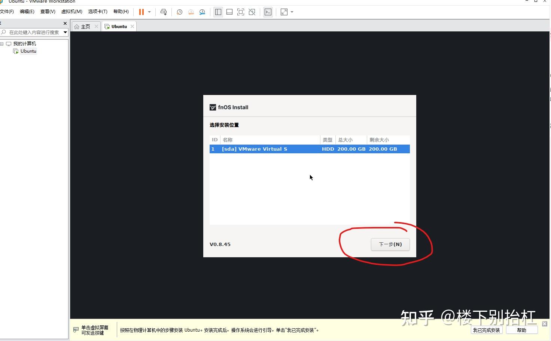Send Ctrl+Alt+Del to the virtual machine
Screen dimensions: 551x341
[164, 12]
